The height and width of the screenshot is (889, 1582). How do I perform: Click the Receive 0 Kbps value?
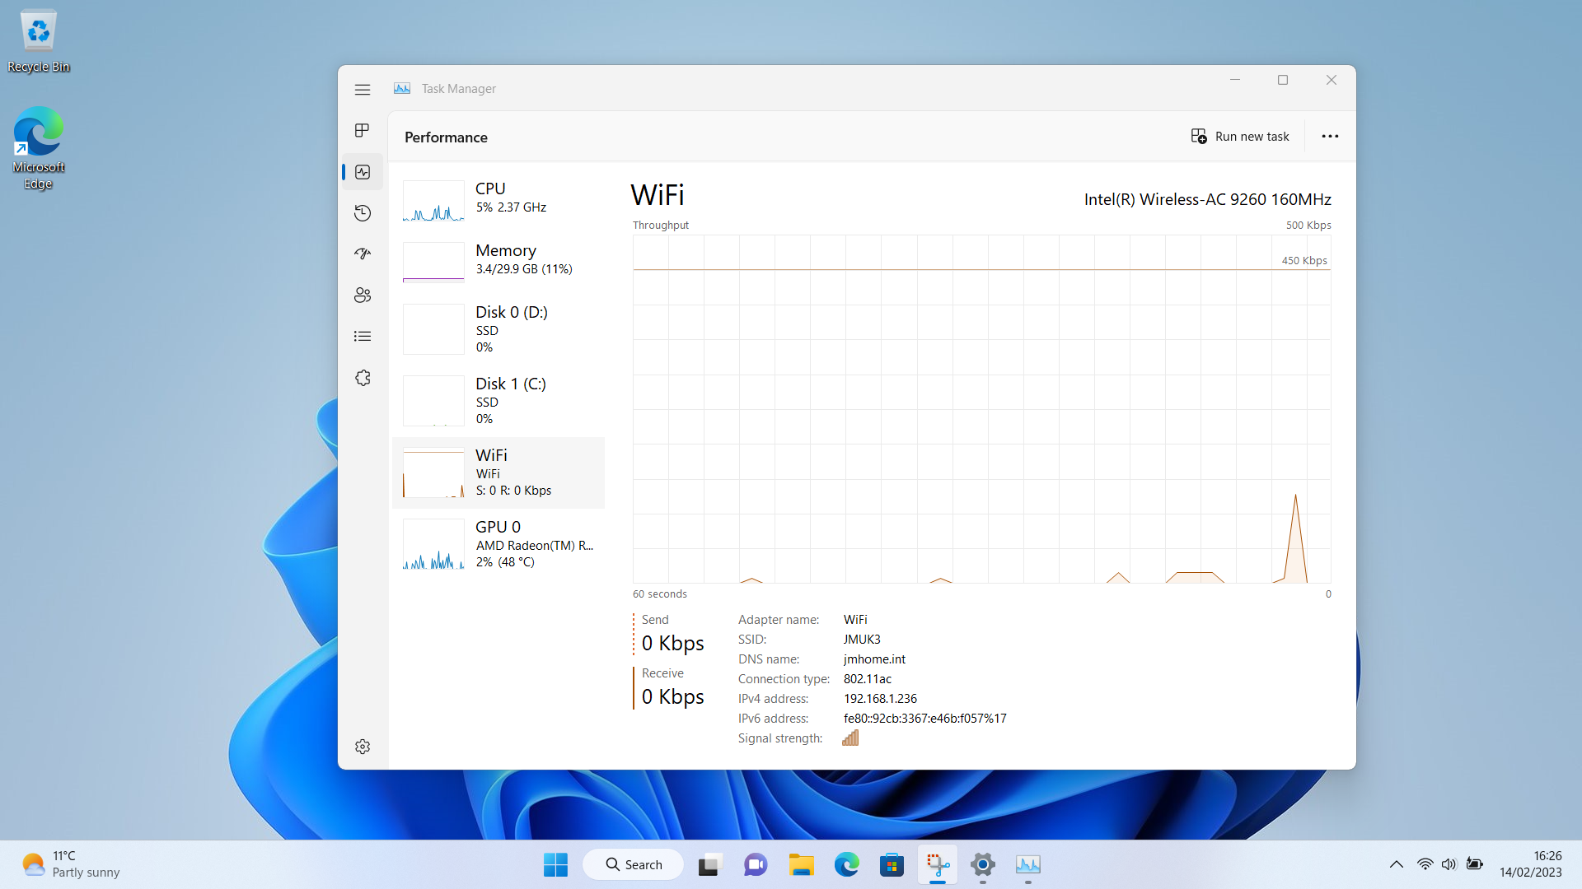click(x=672, y=696)
